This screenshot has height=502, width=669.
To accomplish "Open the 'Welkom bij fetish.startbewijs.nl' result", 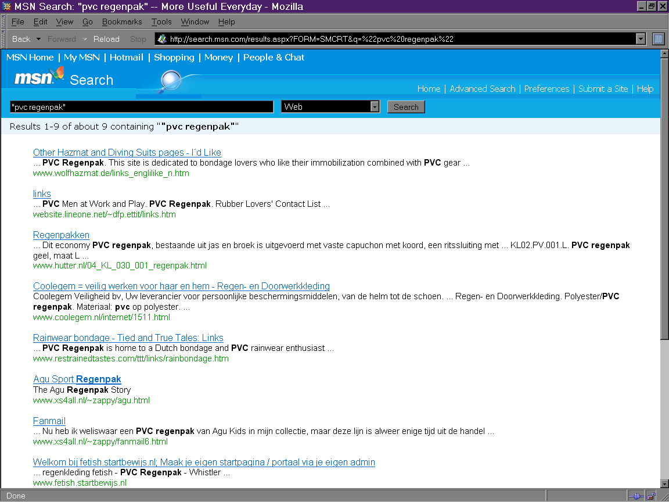I will 204,462.
